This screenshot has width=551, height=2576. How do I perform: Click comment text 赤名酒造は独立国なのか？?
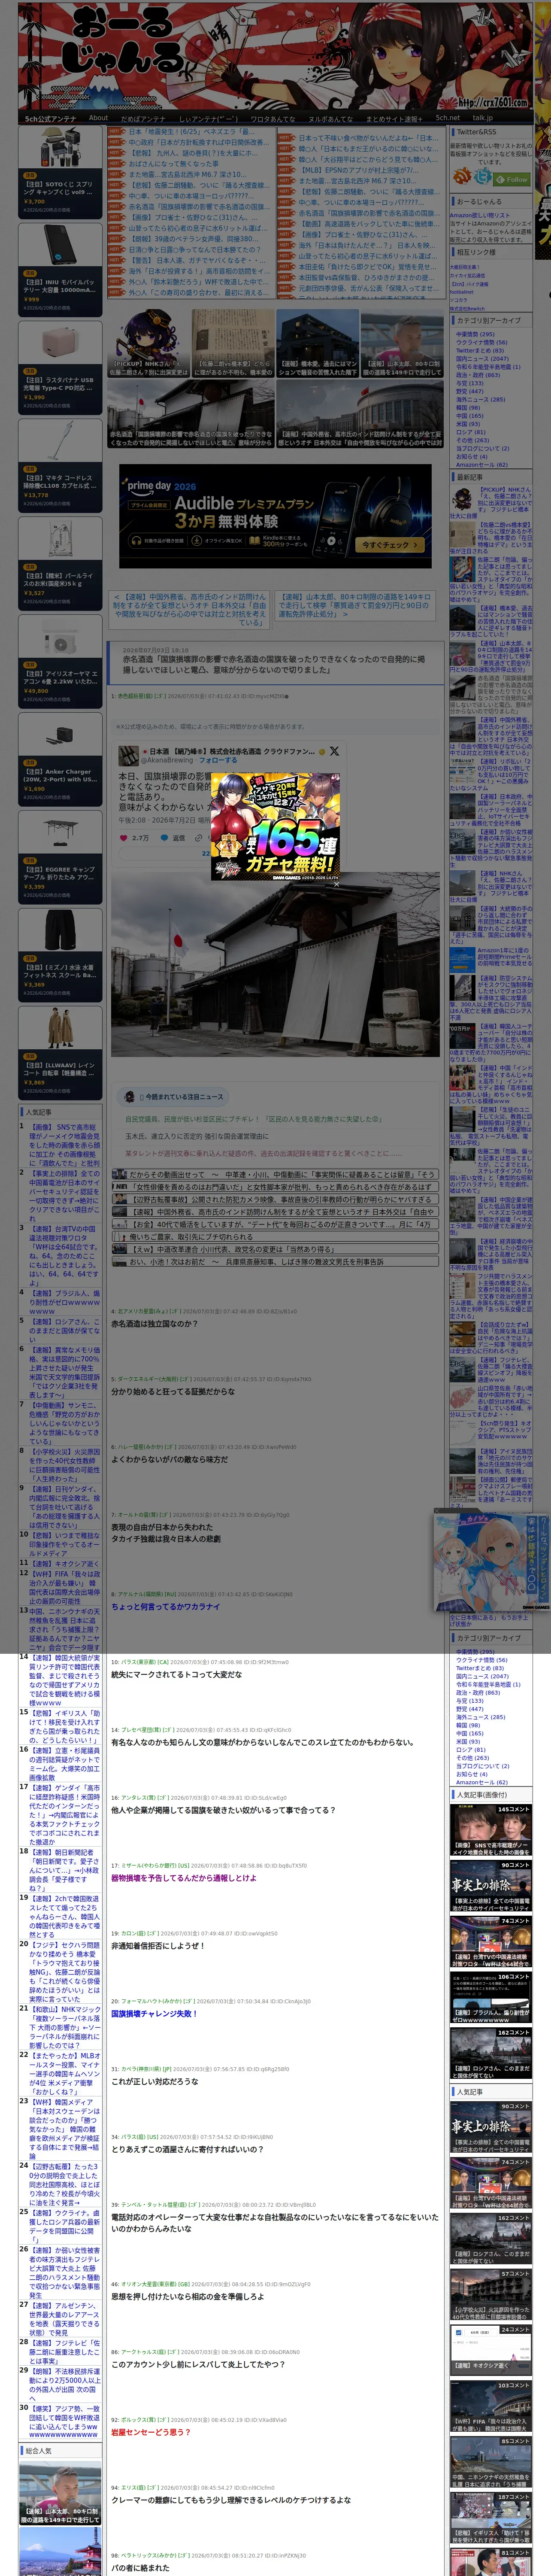154,1323
